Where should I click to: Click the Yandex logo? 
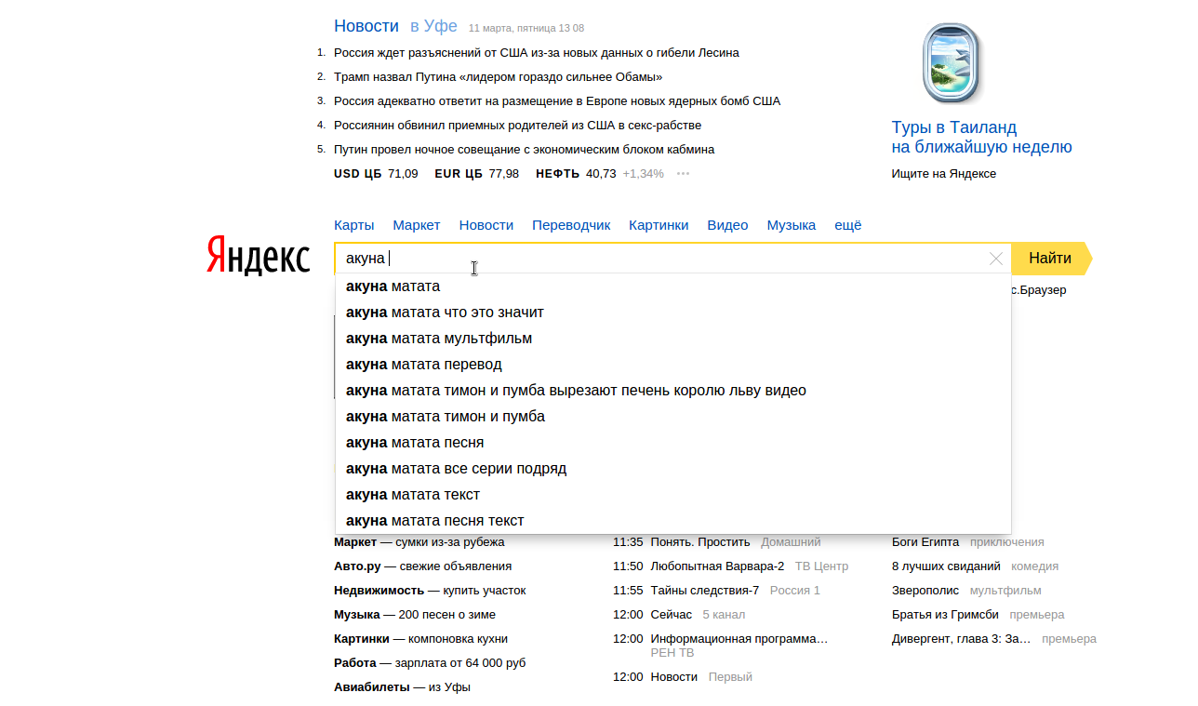click(x=258, y=255)
